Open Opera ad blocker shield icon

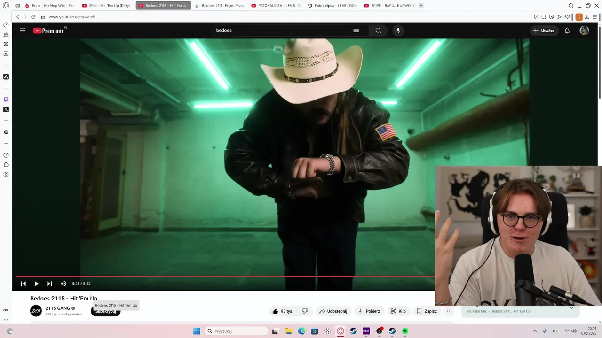(x=551, y=17)
